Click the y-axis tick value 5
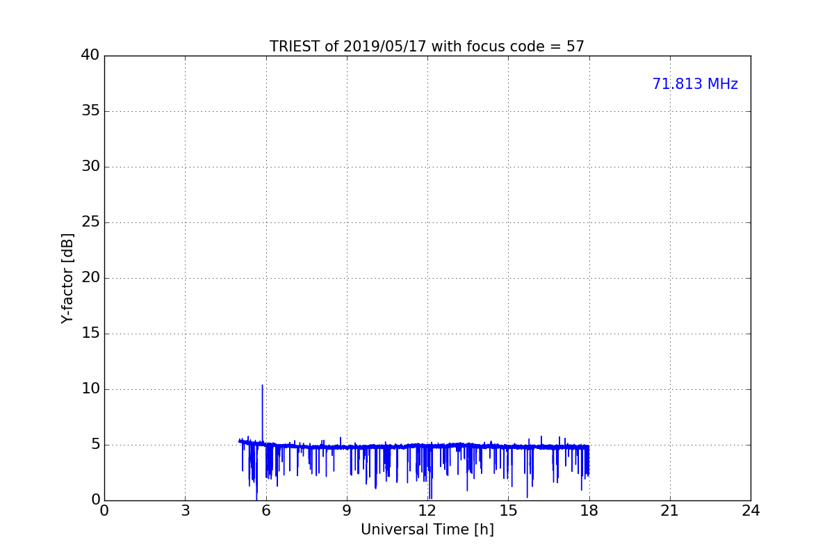834x556 pixels. [95, 445]
